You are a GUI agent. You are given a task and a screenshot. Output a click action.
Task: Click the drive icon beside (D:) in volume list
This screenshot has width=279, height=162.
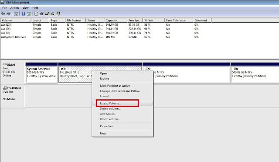point(3,29)
